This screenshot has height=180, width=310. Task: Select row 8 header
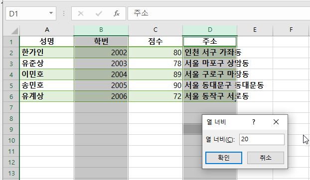click(x=11, y=118)
